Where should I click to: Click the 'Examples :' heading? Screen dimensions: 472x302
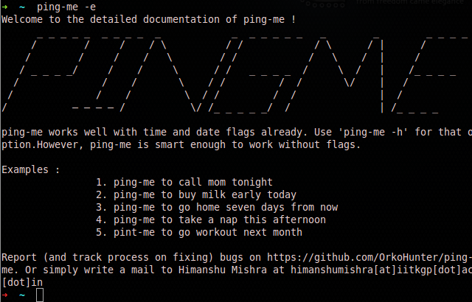tap(31, 169)
